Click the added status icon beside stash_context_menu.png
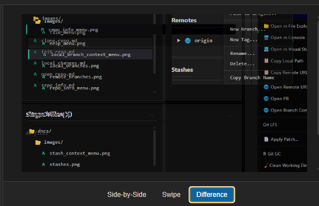 (x=43, y=153)
